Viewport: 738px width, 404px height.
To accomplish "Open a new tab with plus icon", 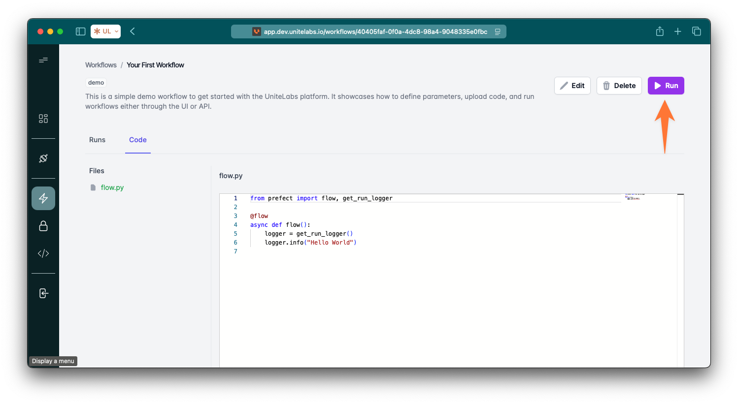I will [x=678, y=31].
